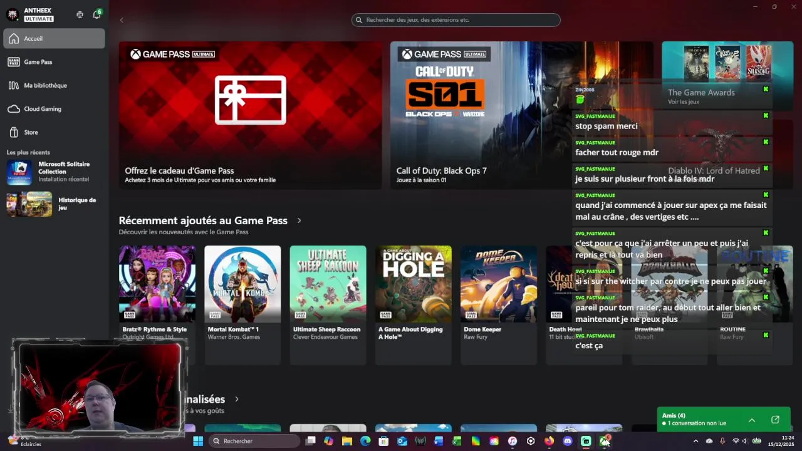
Task: Expand the Récemment ajoutés chevron
Action: point(299,220)
